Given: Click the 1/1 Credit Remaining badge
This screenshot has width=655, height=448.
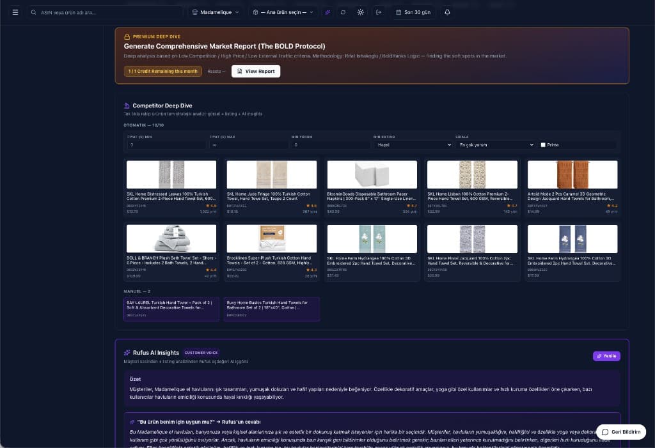Looking at the screenshot, I should click(163, 72).
